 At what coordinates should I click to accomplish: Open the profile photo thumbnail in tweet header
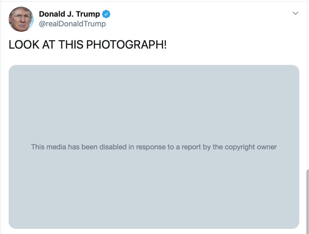tap(21, 19)
